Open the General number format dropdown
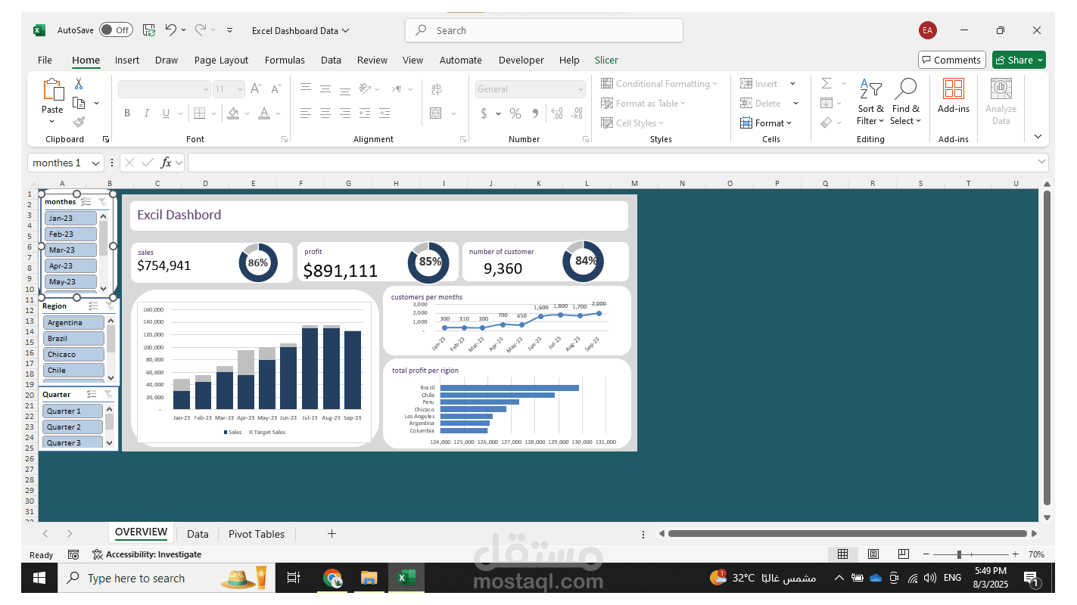The height and width of the screenshot is (605, 1077). [x=581, y=89]
